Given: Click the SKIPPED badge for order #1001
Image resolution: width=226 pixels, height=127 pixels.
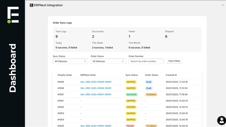Looking at the screenshot, I should coord(131,101).
